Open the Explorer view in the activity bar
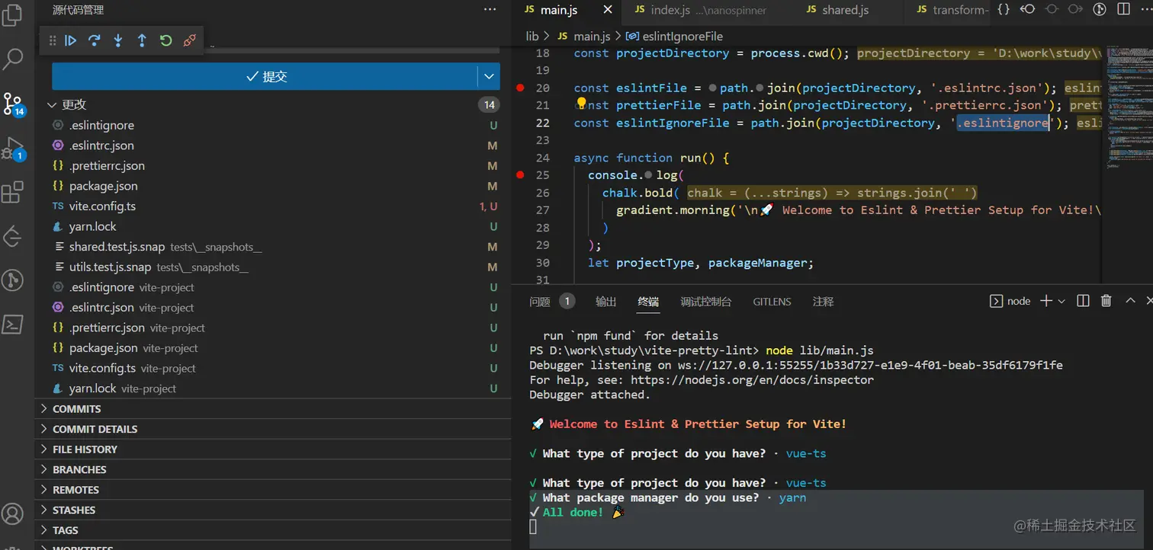 pos(13,15)
